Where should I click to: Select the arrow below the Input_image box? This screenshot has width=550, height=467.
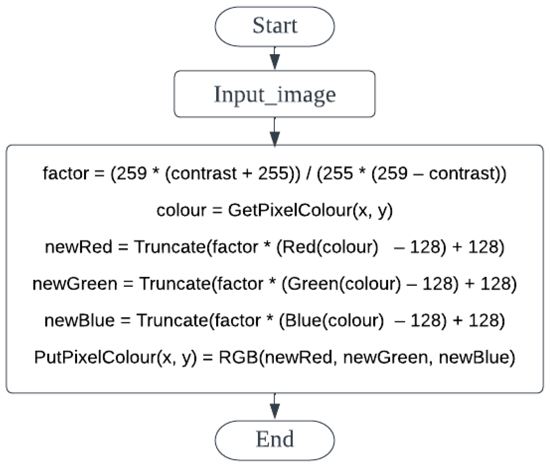pyautogui.click(x=275, y=131)
